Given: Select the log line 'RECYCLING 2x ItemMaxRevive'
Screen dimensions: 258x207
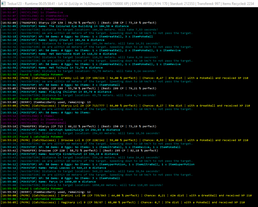Looking at the screenshot, I should (x=34, y=16).
